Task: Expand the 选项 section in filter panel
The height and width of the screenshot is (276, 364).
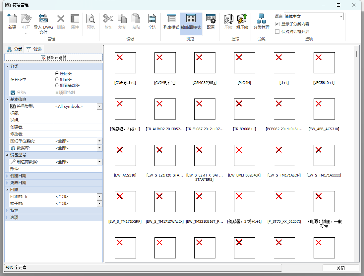Action: tap(7, 217)
